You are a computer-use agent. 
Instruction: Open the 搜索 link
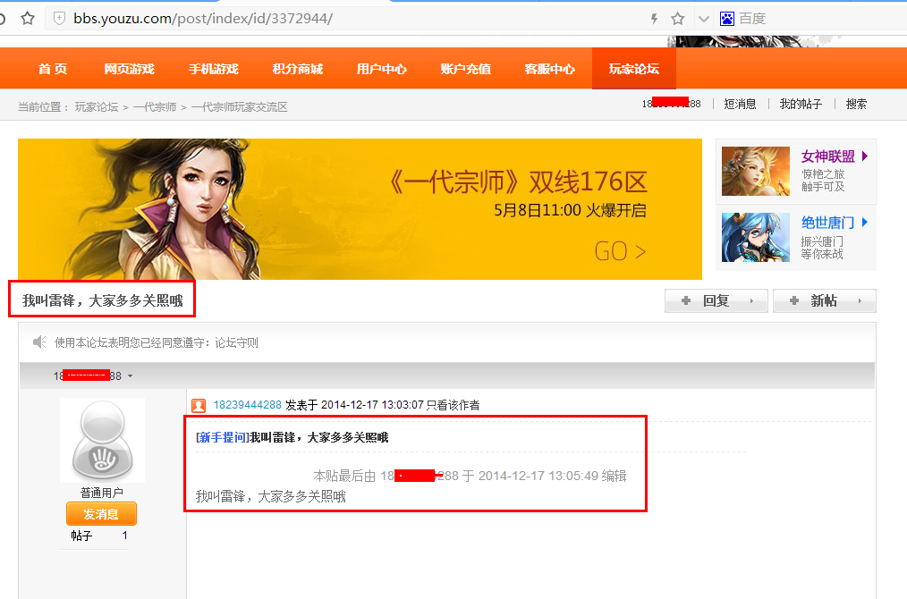(856, 104)
